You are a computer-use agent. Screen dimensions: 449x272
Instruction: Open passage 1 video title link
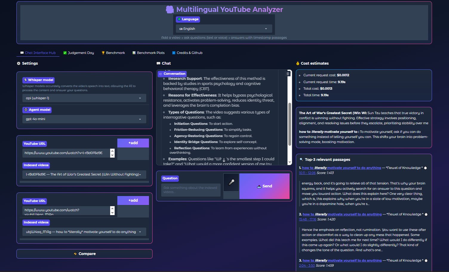tap(342, 168)
